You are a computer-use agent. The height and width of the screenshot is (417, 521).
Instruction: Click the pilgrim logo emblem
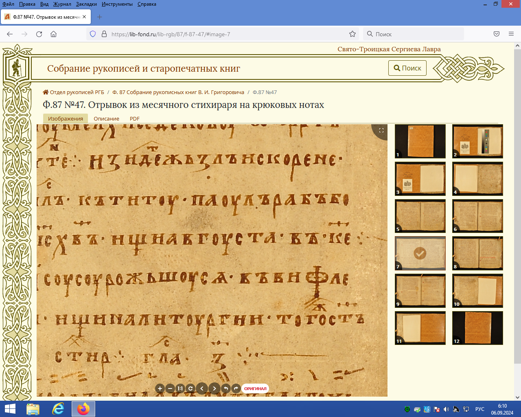click(x=17, y=68)
